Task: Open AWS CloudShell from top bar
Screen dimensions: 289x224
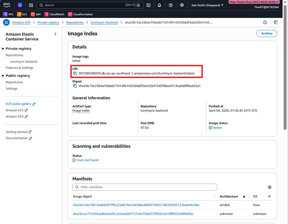Action: 149,5
